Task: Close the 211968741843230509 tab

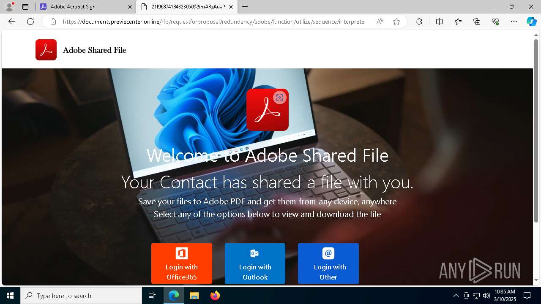Action: (x=231, y=7)
